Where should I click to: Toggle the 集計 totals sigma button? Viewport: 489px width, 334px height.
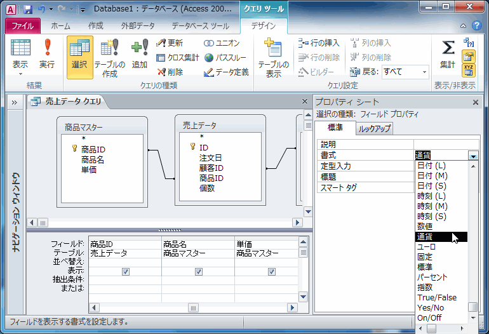[x=448, y=53]
